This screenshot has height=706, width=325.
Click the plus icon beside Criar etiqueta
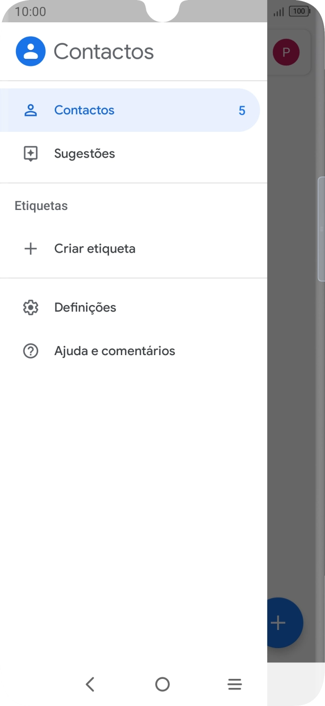(x=31, y=248)
